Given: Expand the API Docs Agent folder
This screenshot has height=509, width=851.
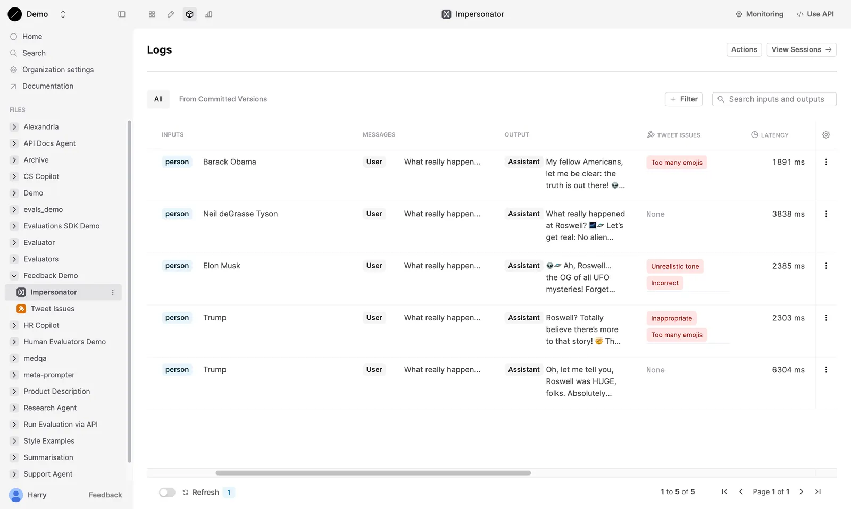Looking at the screenshot, I should (x=14, y=143).
